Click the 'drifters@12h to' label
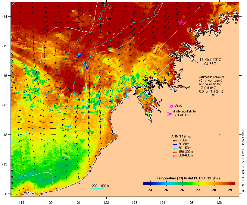 coord(184,111)
